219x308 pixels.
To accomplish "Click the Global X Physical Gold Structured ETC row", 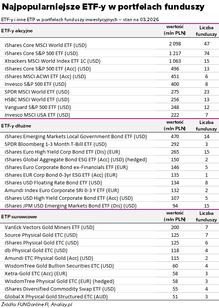I will [x=109, y=296].
